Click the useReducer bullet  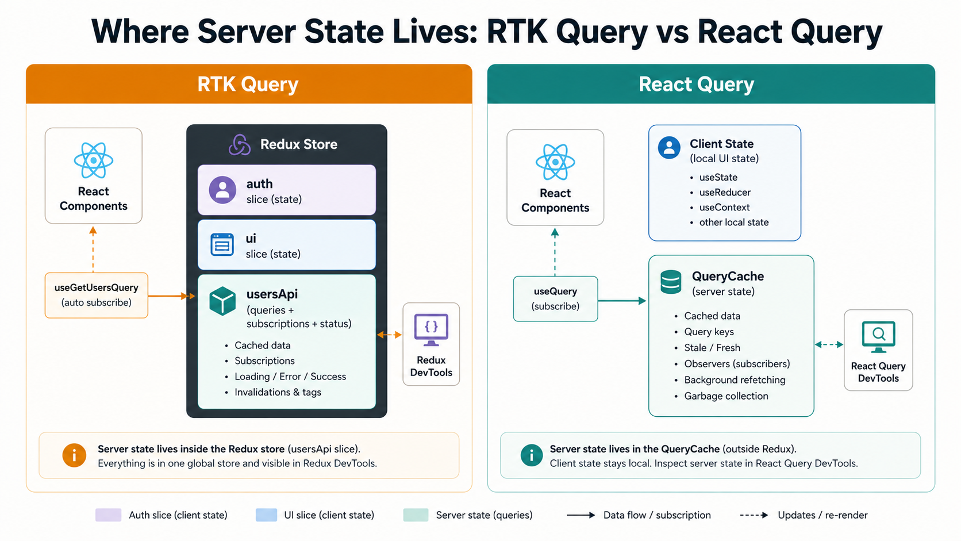pyautogui.click(x=725, y=193)
